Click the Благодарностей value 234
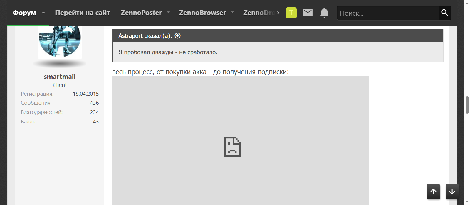The height and width of the screenshot is (205, 470). (94, 112)
